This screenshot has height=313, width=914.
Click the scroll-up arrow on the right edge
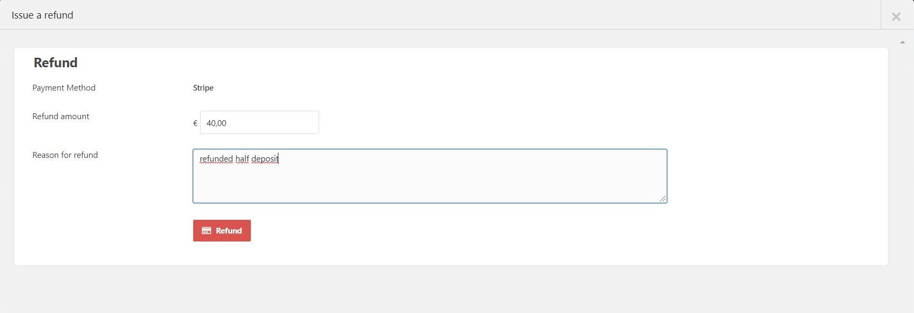click(902, 42)
